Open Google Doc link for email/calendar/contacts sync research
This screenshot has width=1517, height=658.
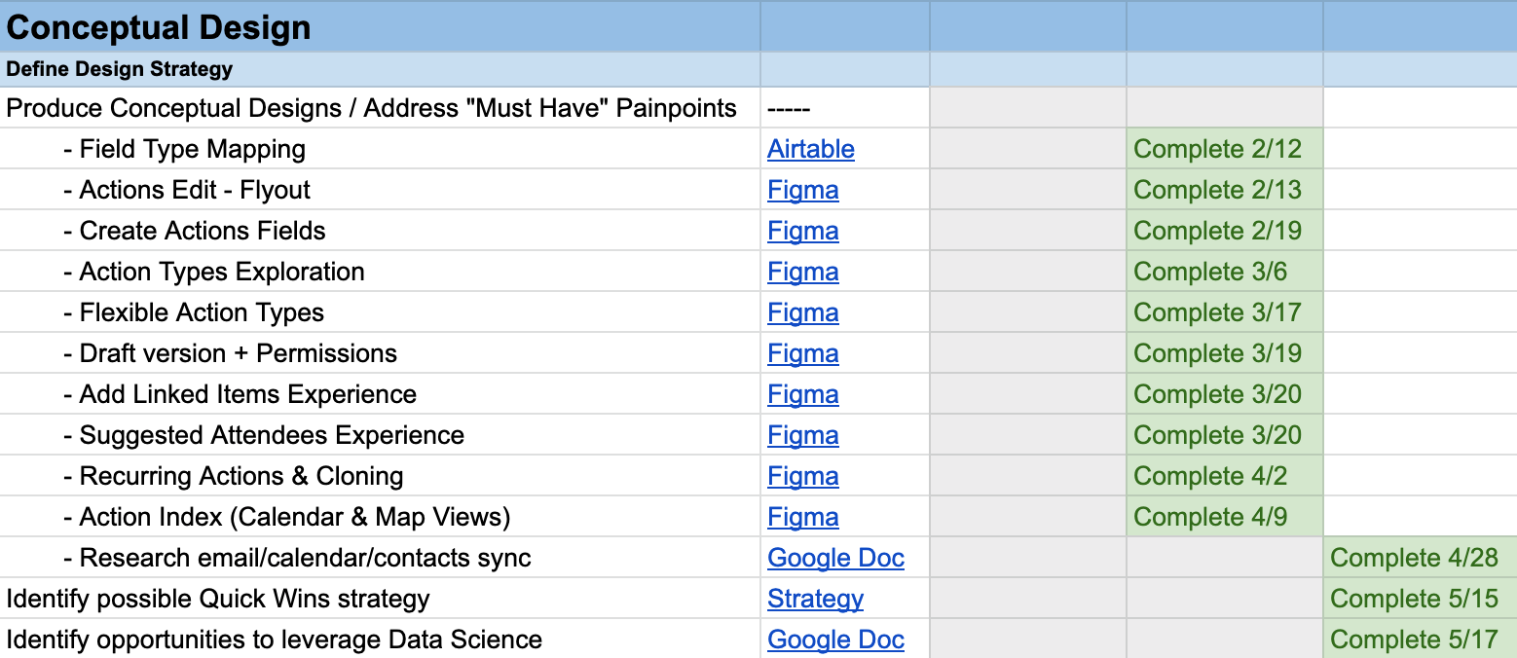click(835, 558)
